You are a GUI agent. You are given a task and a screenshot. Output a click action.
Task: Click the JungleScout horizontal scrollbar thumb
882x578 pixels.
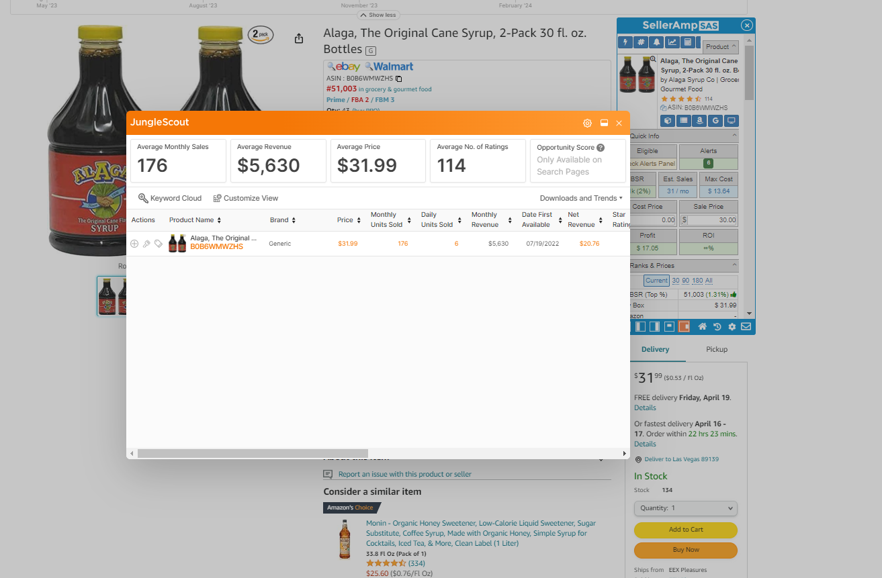pyautogui.click(x=253, y=453)
